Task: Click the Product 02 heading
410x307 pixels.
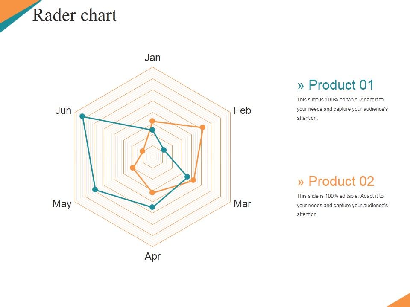Action: click(x=336, y=181)
